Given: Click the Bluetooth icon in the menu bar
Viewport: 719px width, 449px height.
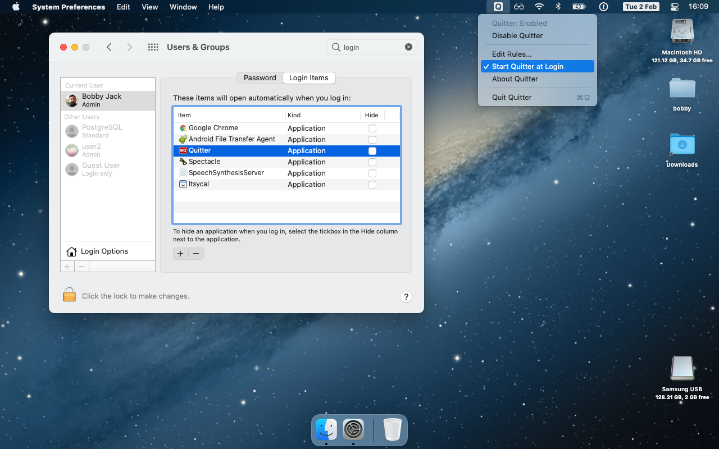Looking at the screenshot, I should click(558, 7).
